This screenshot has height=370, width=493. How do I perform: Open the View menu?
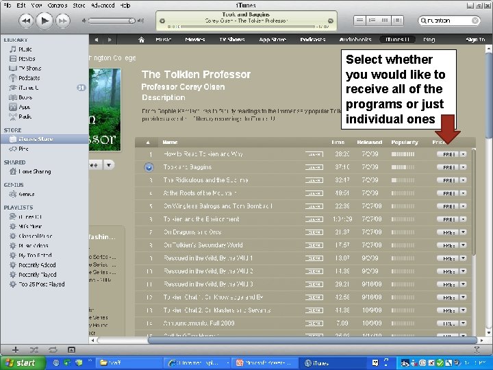point(36,5)
